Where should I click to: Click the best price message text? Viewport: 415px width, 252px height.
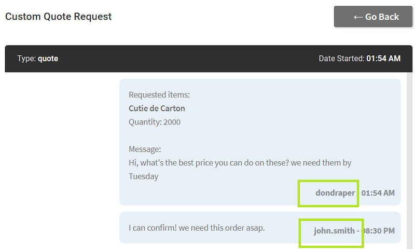coord(240,162)
